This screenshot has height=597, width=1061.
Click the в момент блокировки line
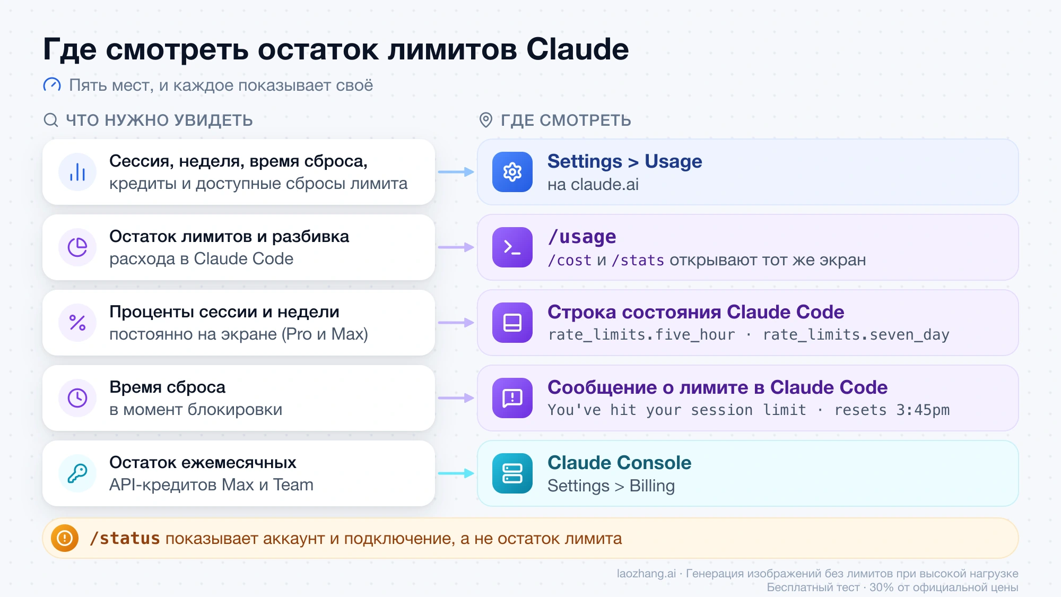point(196,410)
